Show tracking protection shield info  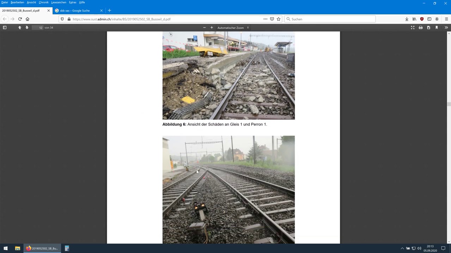pyautogui.click(x=62, y=19)
